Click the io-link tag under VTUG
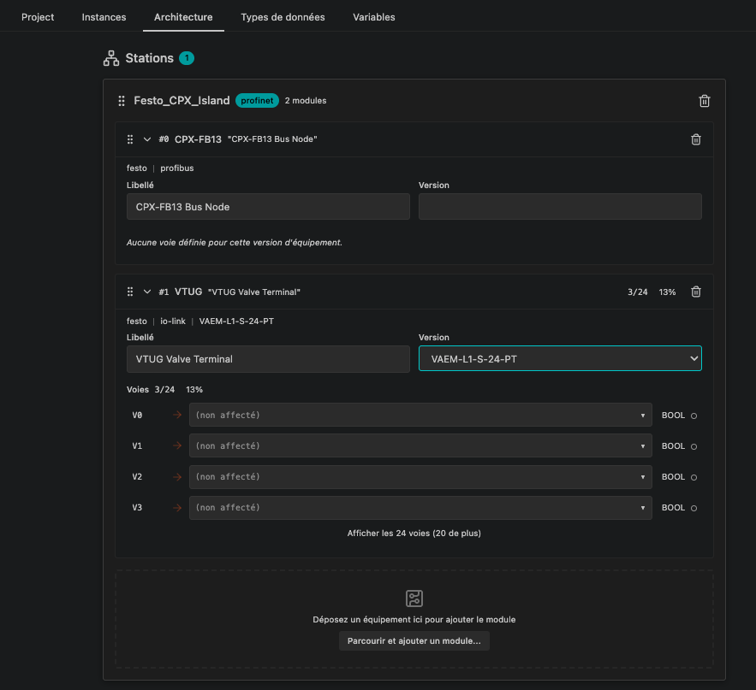Screen dimensions: 756x690 click(173, 321)
